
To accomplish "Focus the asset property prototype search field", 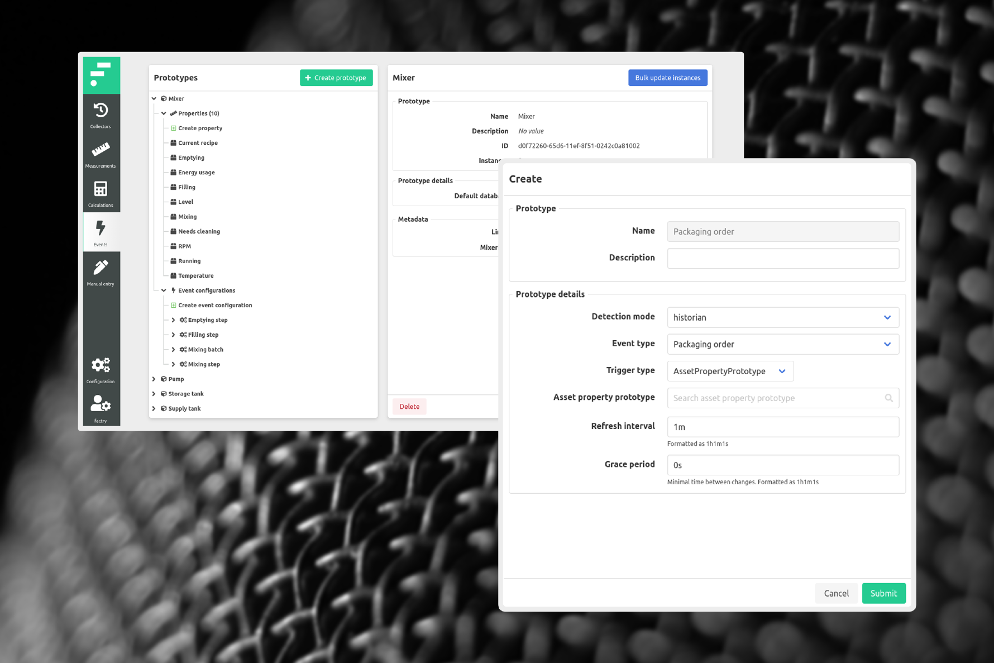I will point(783,398).
